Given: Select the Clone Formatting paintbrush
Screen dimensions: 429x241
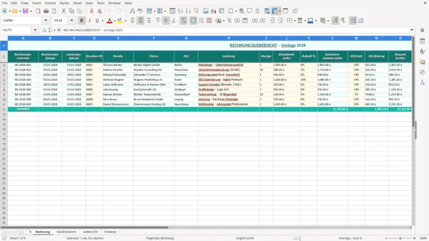Looking at the screenshot, I should pyautogui.click(x=92, y=11).
